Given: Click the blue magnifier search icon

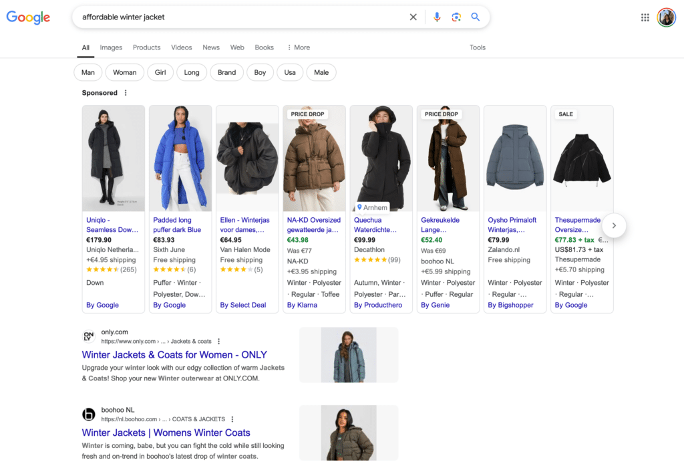Looking at the screenshot, I should [476, 17].
